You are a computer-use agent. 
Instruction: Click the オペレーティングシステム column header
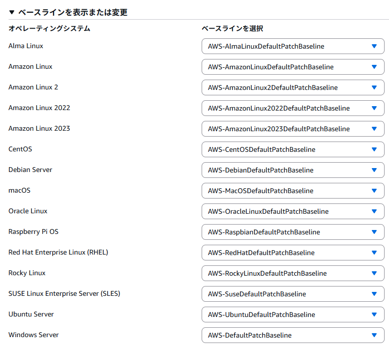(49, 29)
